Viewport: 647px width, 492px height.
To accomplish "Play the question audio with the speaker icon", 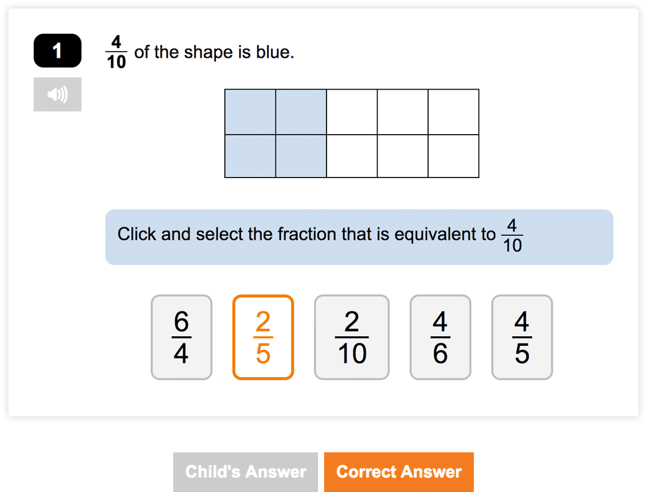I will point(57,94).
